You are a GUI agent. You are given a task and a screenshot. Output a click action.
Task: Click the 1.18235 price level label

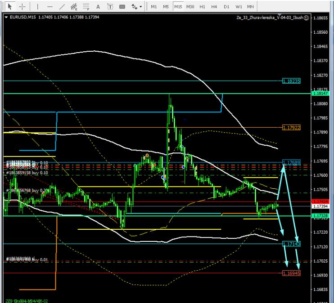pos(291,81)
